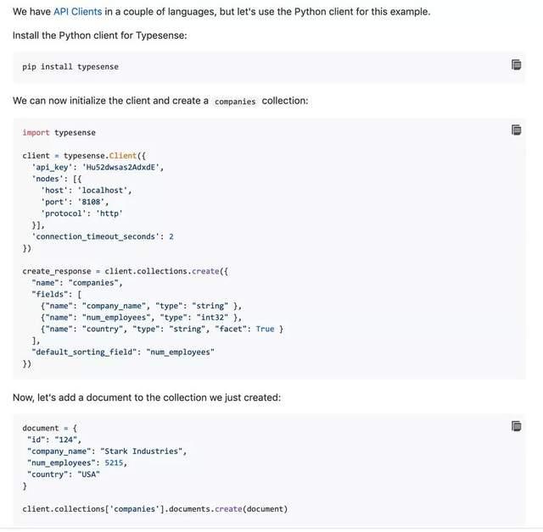Viewport: 543px width, 532px height.
Task: Copy the pip install typesense command
Action: [x=517, y=64]
